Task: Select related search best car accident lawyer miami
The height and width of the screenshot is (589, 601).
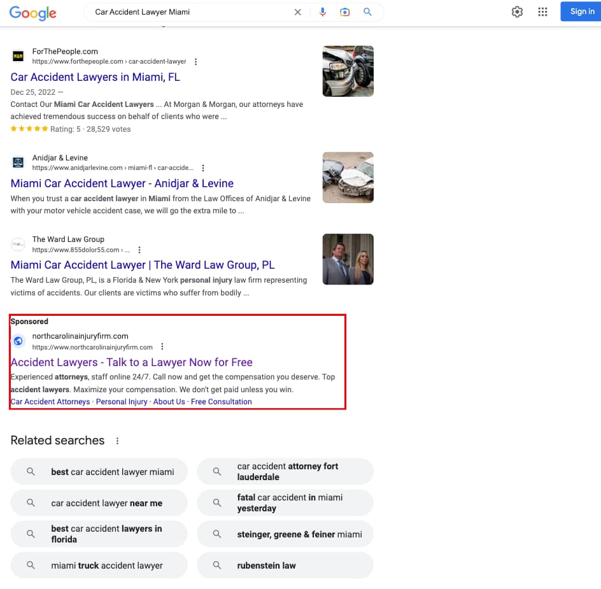Action: (x=99, y=472)
